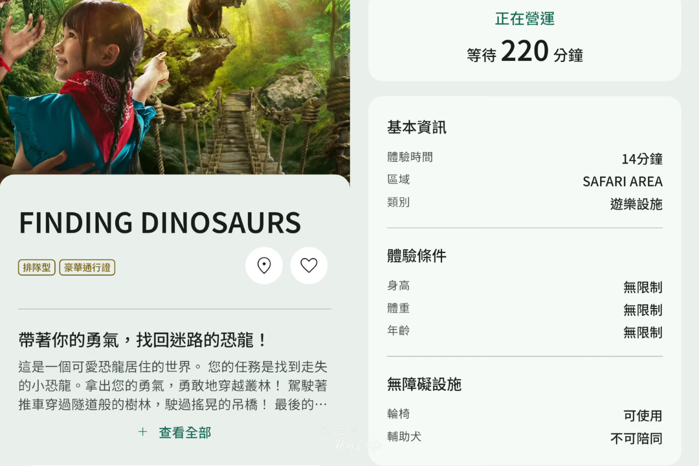Select the SAFARI AREA value

[x=623, y=181]
